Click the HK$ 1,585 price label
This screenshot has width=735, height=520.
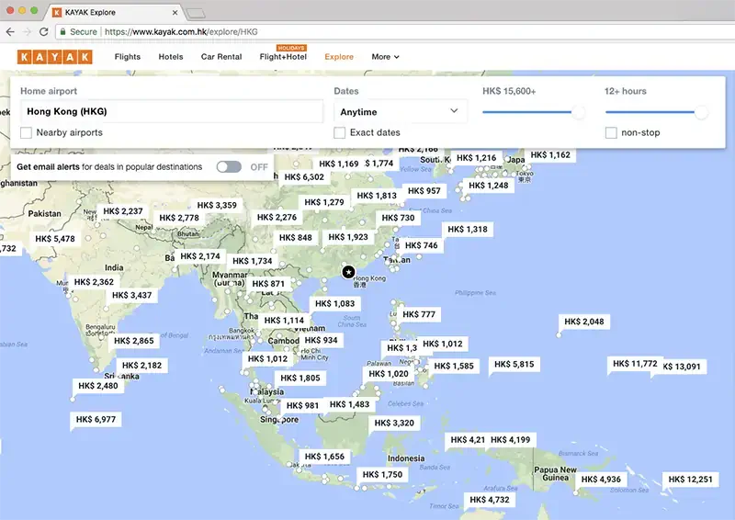454,366
